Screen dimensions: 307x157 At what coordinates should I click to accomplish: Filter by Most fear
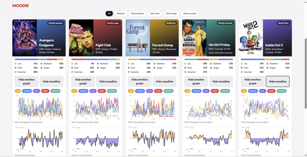coord(155,13)
